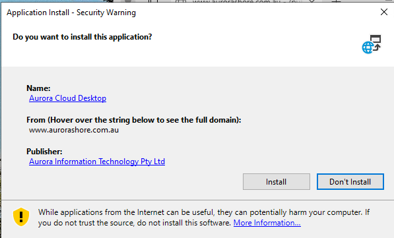
Task: Open a new browser tab with plus
Action: pyautogui.click(x=336, y=1)
